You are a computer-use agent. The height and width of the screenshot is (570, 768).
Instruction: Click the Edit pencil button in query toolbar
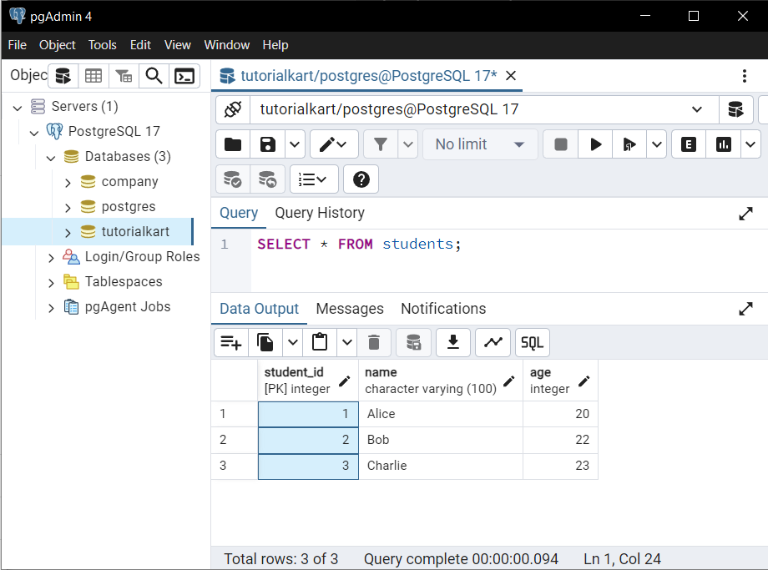pyautogui.click(x=334, y=144)
